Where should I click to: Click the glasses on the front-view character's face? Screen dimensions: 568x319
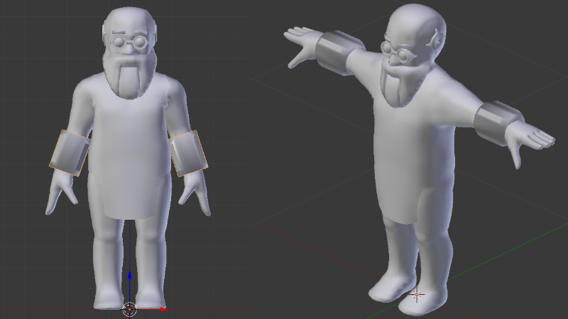tap(131, 42)
